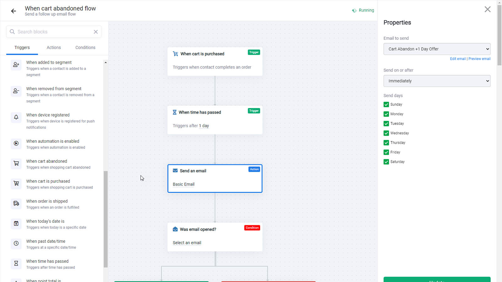
Task: Open the Conditions tab
Action: 85,48
